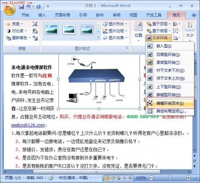Screen dimensions: 200x183
Task: Redo the last action
Action: (x=39, y=6)
